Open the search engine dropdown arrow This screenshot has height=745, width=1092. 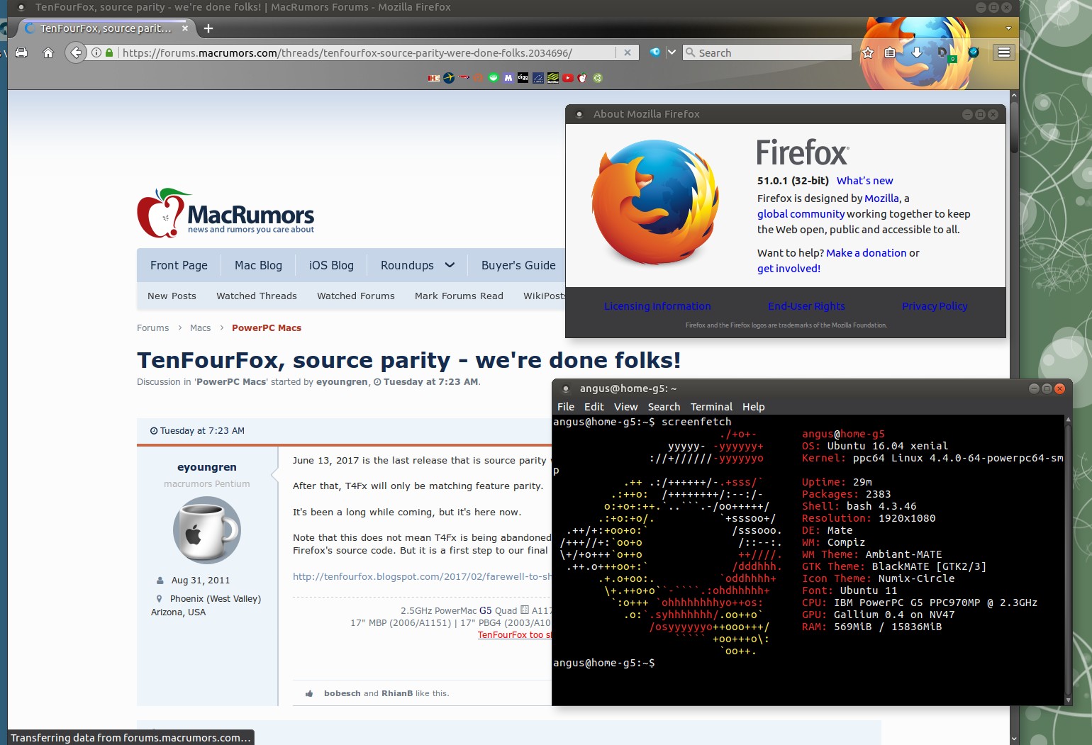tap(672, 52)
